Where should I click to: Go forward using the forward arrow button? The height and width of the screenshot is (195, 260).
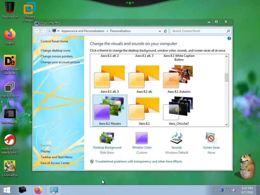(x=44, y=31)
